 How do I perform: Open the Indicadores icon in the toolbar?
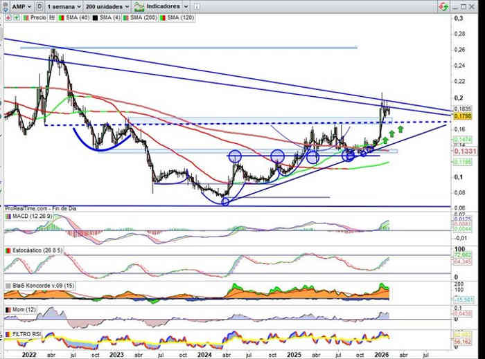click(141, 6)
